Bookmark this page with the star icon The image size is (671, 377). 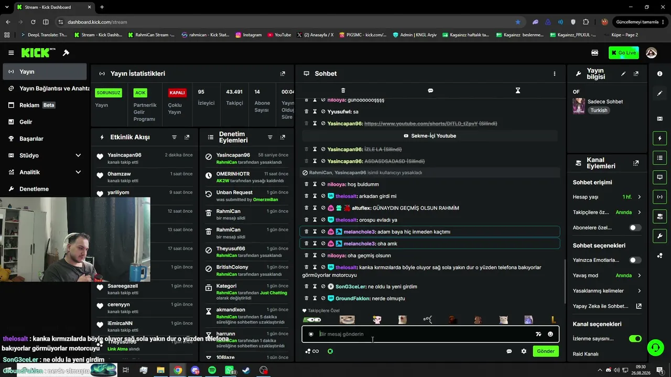(518, 22)
